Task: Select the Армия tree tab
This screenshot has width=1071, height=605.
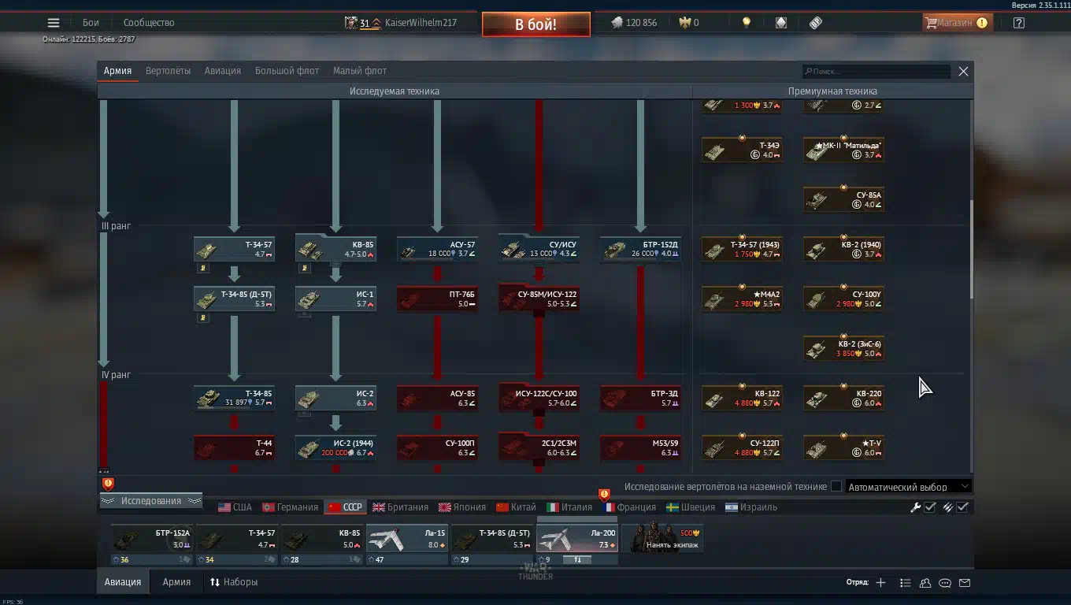Action: coord(117,71)
